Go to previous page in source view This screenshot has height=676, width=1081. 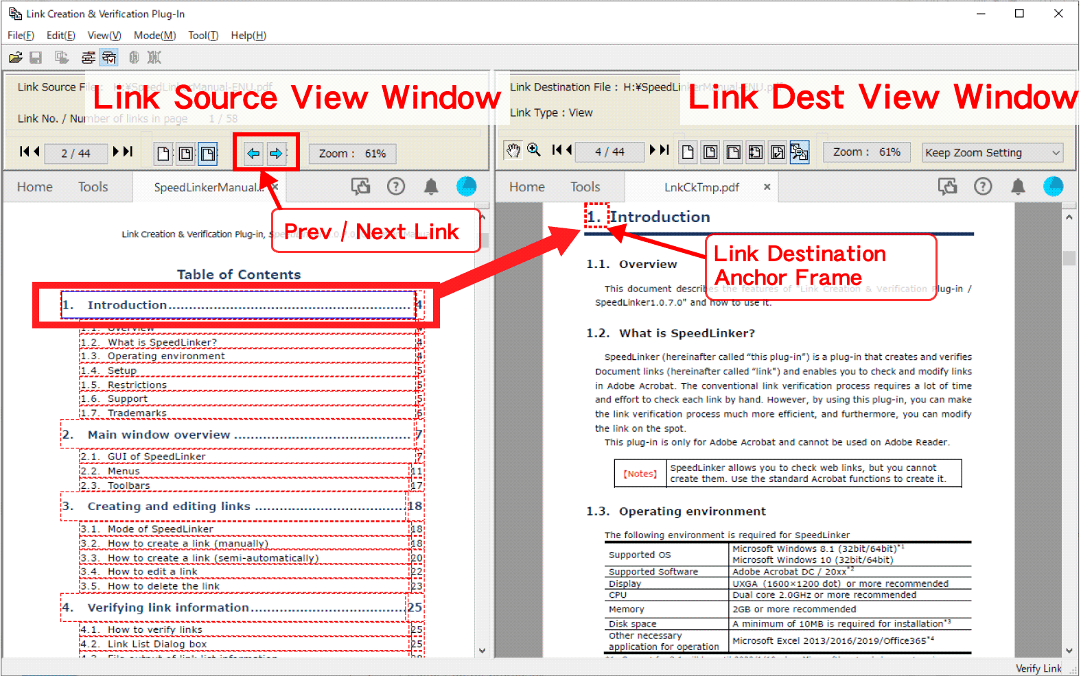[36, 152]
